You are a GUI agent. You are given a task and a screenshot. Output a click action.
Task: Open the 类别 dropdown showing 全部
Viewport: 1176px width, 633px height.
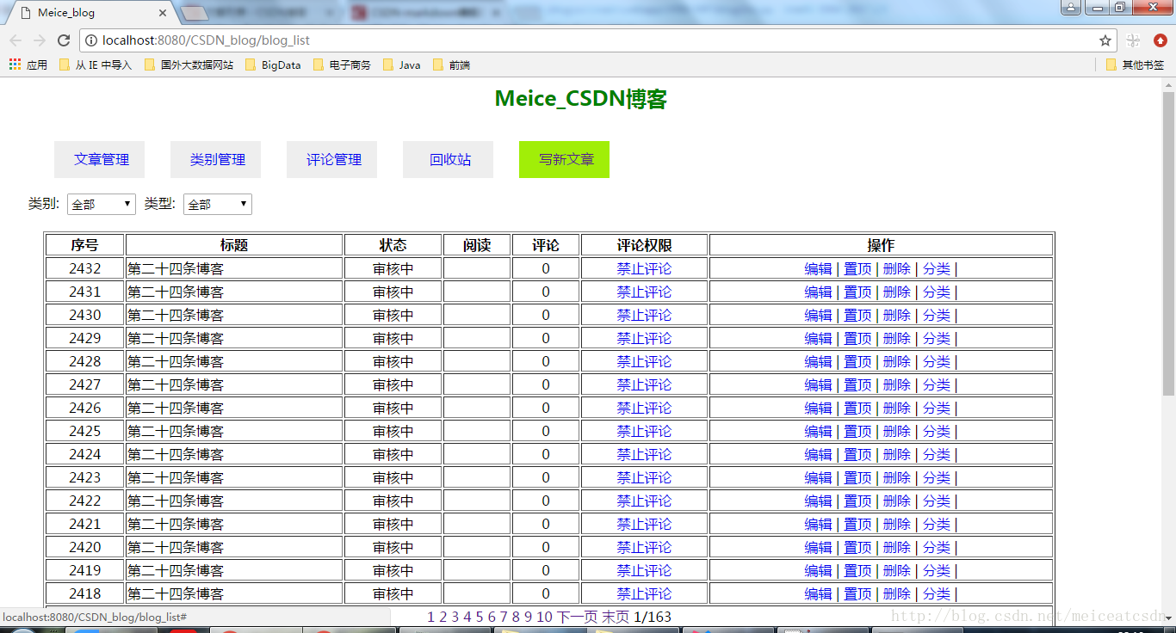pyautogui.click(x=102, y=204)
